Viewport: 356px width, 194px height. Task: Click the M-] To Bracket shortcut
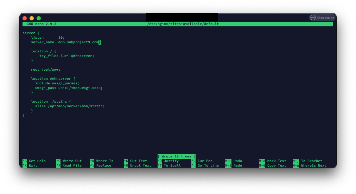(307, 161)
